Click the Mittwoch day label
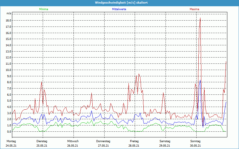The width and height of the screenshot is (239, 149). (x=73, y=141)
